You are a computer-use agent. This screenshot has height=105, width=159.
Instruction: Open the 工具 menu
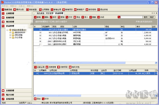22,6
